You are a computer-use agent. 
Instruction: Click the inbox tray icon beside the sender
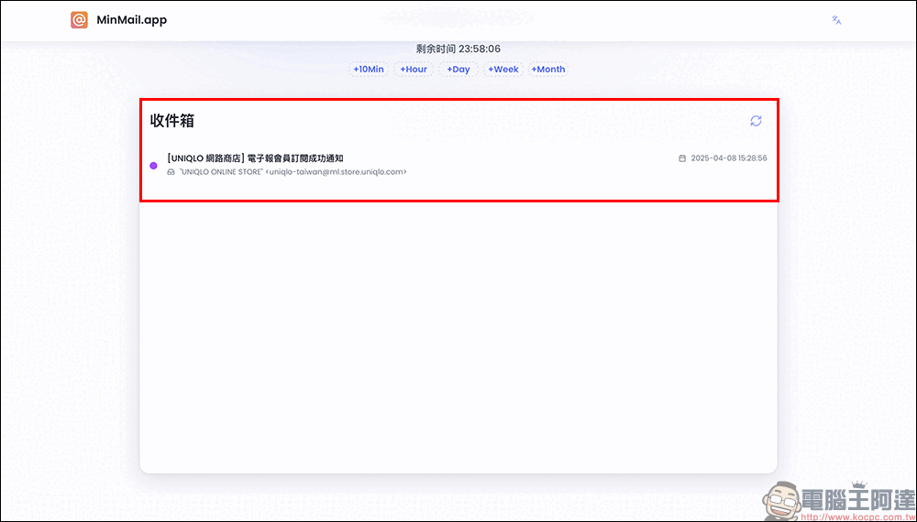(171, 172)
